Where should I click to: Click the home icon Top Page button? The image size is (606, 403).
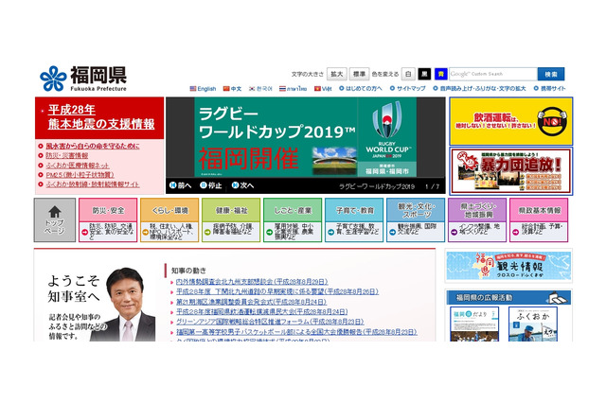[55, 220]
